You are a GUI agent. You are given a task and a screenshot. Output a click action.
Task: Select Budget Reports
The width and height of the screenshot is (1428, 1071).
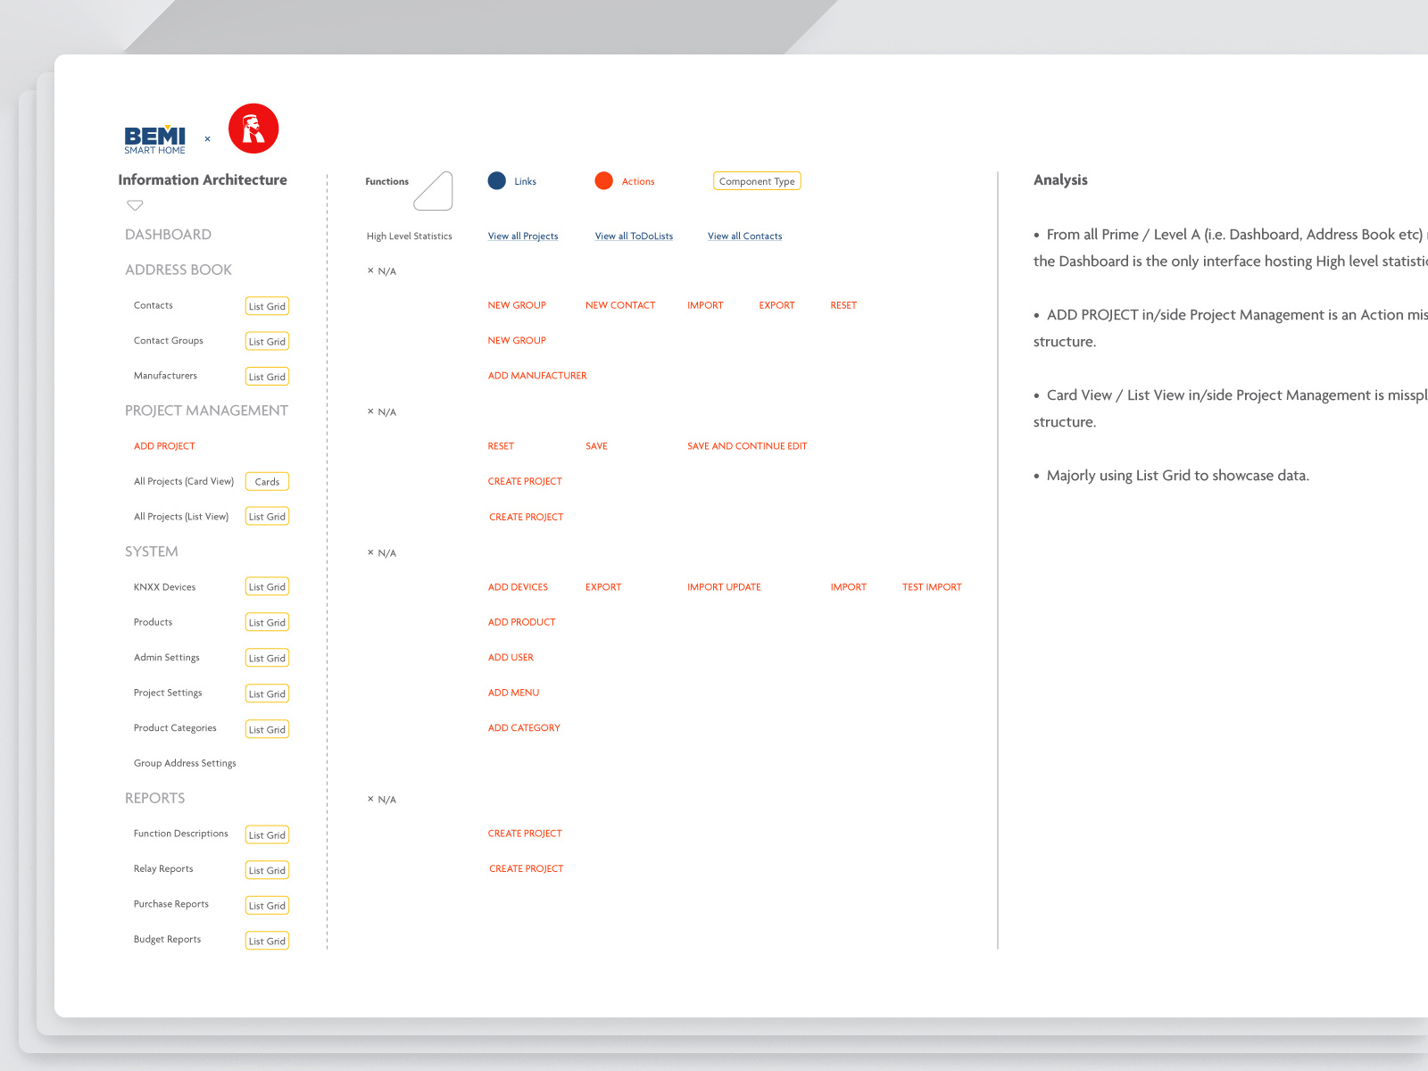tap(168, 940)
